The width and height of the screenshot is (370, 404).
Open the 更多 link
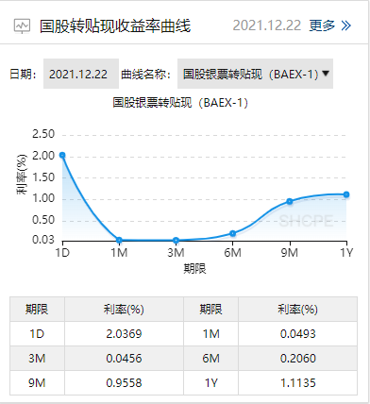322,25
